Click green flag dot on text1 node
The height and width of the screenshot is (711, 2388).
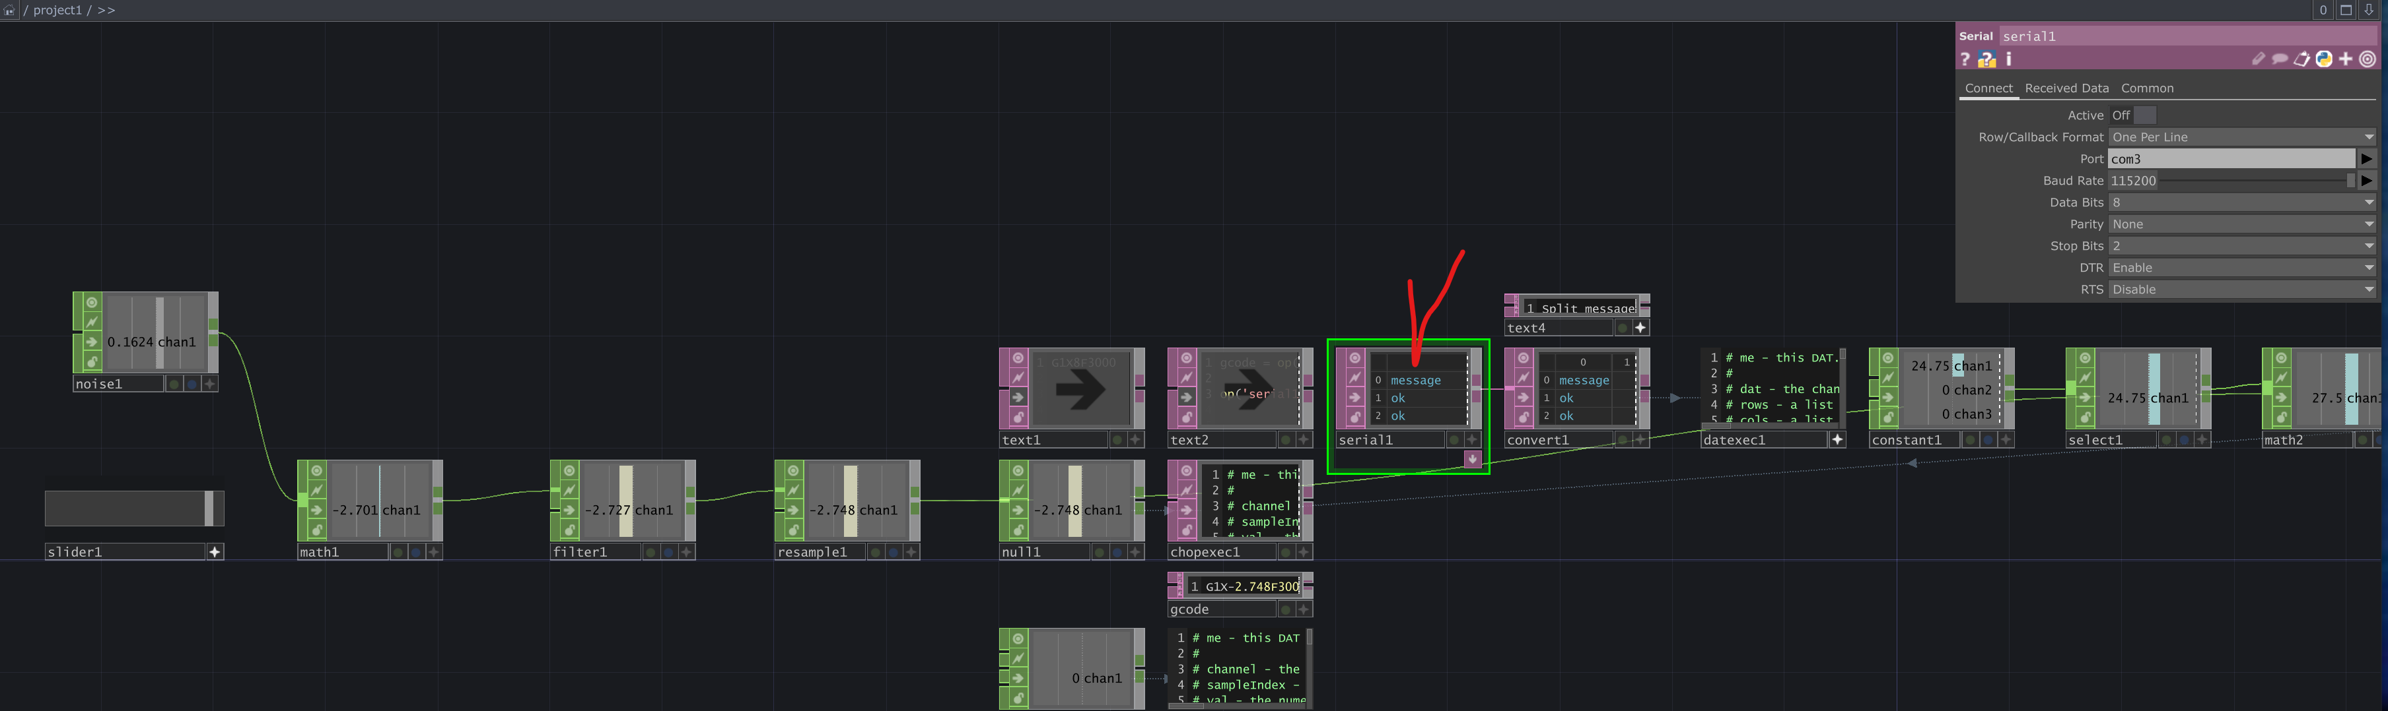1117,440
